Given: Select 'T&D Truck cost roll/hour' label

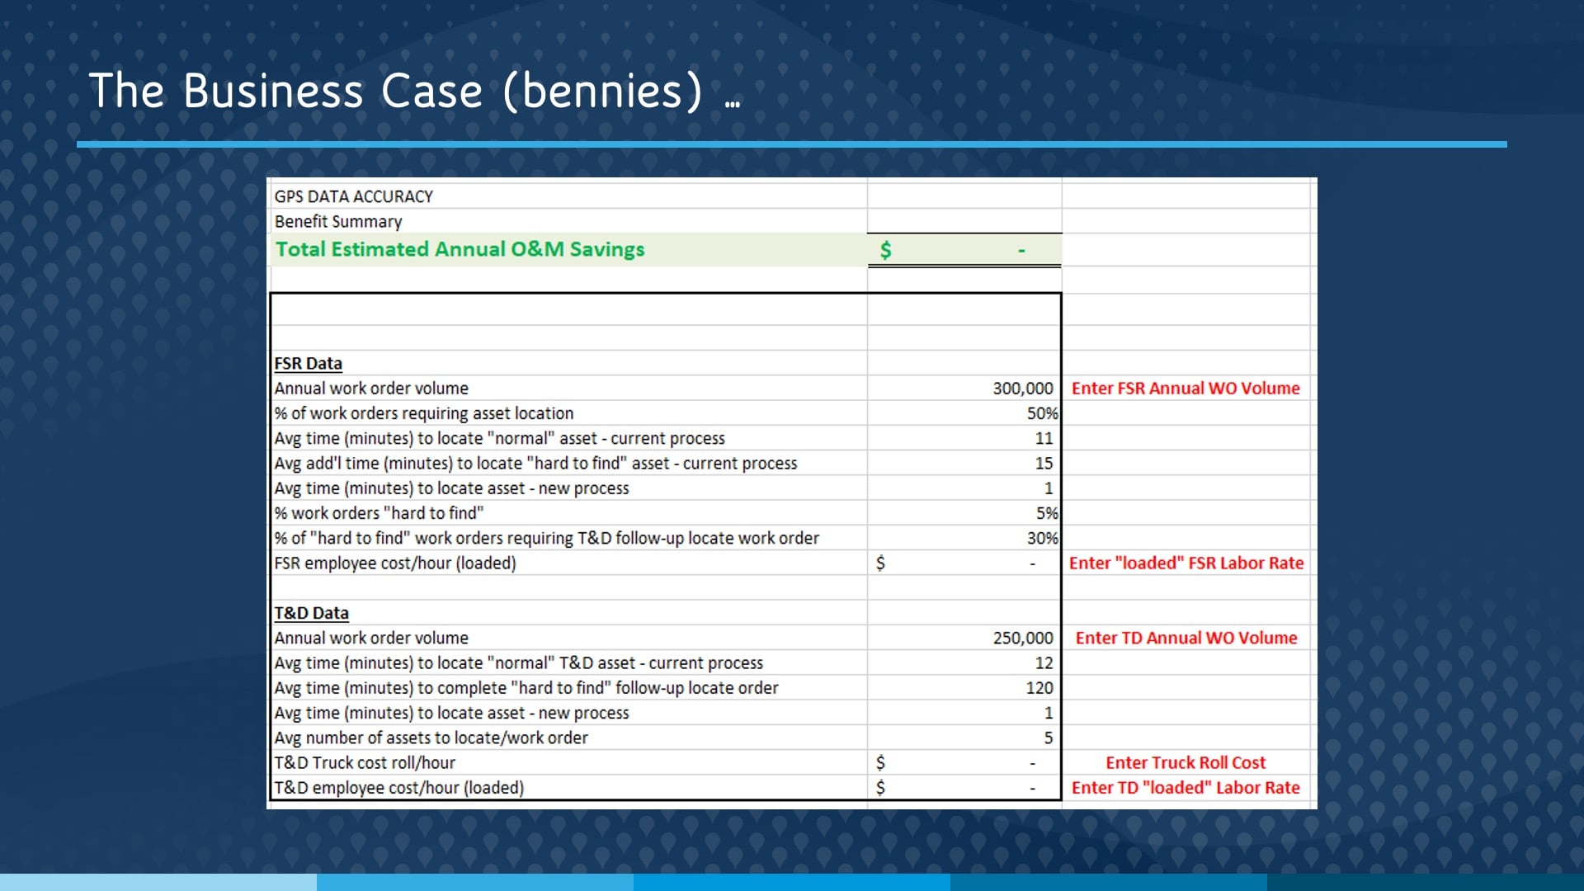Looking at the screenshot, I should (x=365, y=762).
